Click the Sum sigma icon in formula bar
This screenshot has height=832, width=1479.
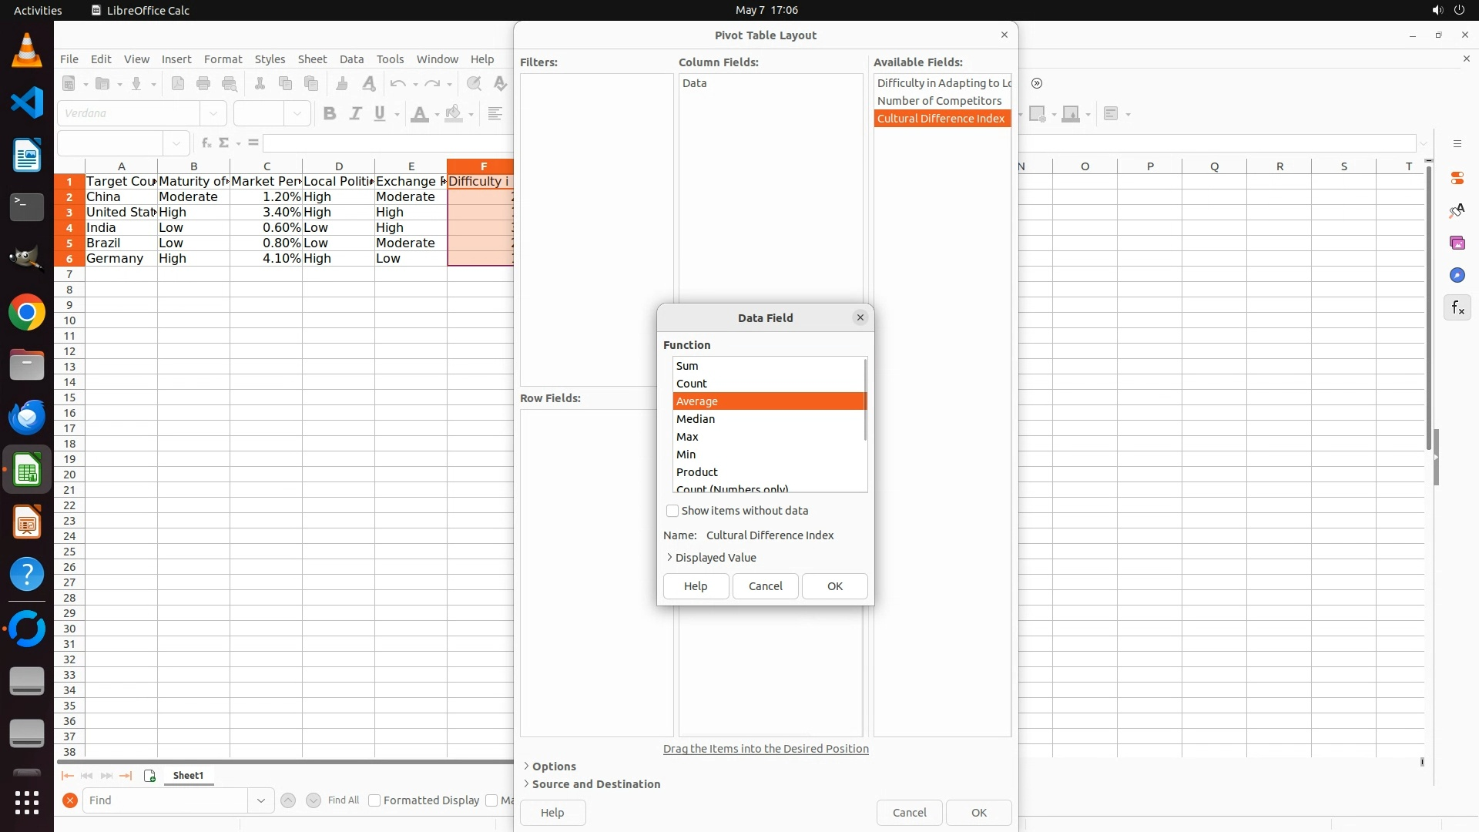[224, 143]
